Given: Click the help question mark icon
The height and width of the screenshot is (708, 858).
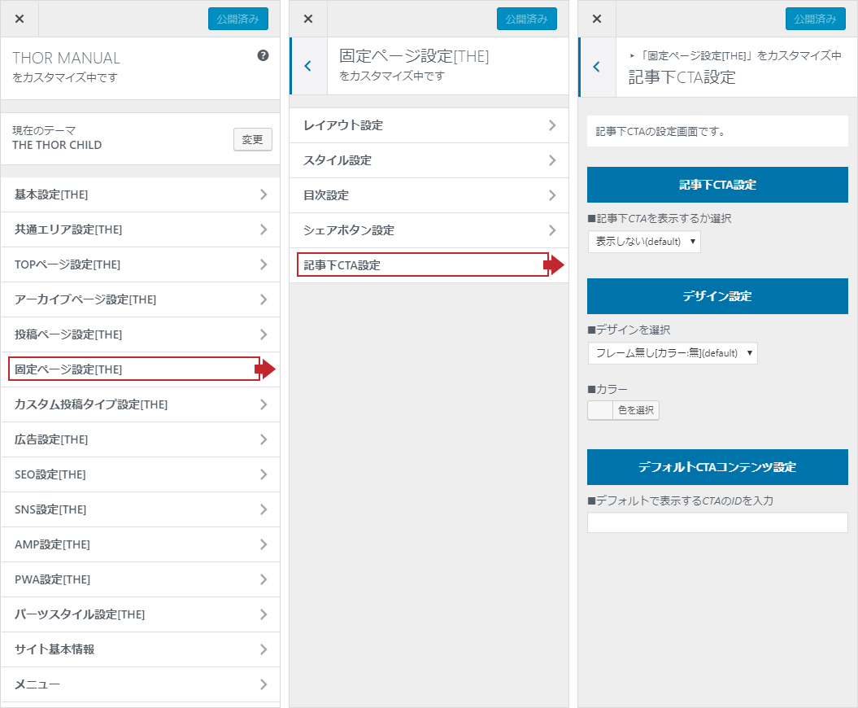Looking at the screenshot, I should click(263, 56).
